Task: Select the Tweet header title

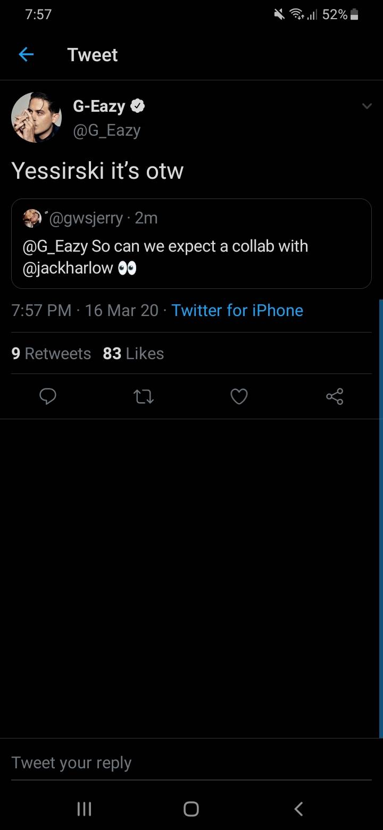Action: (x=92, y=54)
